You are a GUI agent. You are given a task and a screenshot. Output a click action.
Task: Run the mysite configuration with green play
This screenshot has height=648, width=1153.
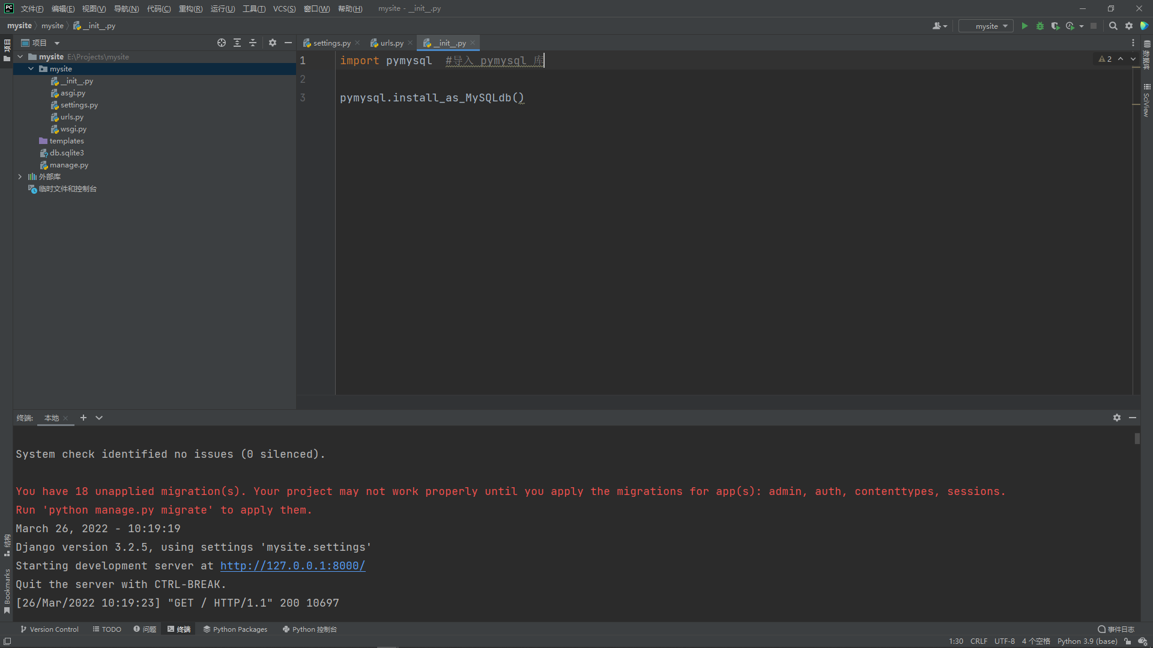(1024, 26)
